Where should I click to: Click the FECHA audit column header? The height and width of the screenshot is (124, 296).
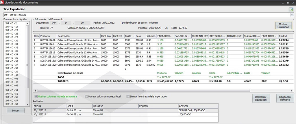(x=50, y=106)
